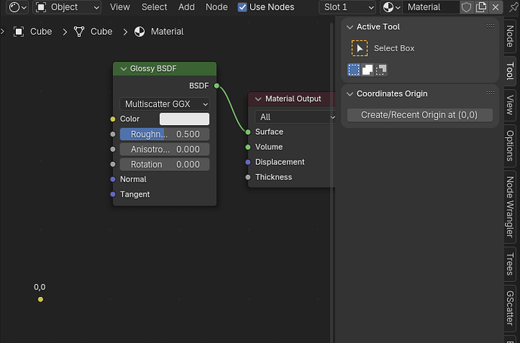Collapse the Glossy BSDF node
The image size is (520, 343).
click(124, 69)
